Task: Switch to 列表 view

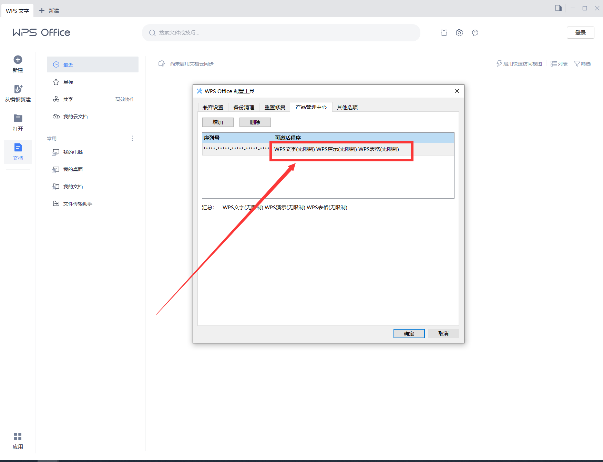Action: [559, 64]
